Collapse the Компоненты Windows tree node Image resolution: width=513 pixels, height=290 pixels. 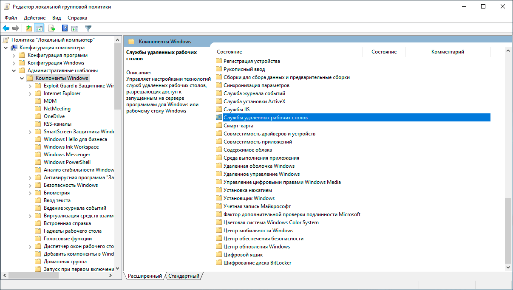(x=22, y=78)
